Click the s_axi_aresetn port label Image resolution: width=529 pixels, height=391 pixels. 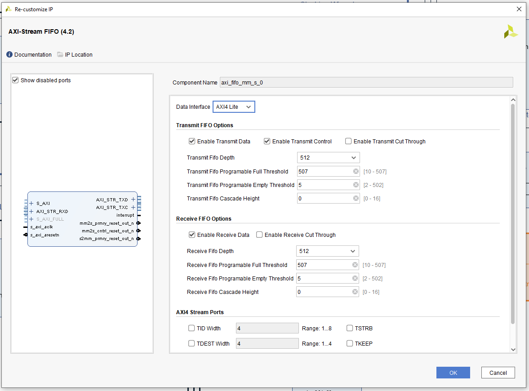click(x=44, y=235)
